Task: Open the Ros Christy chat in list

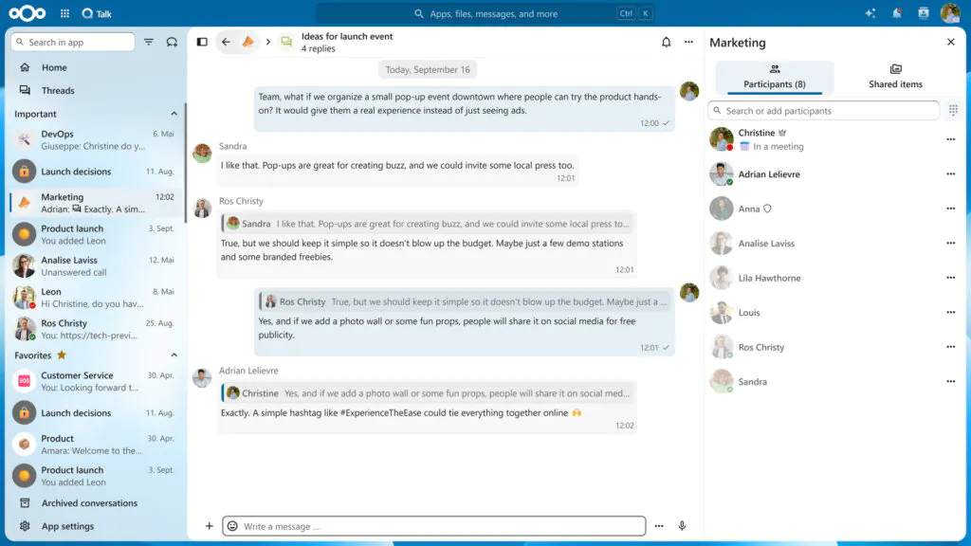Action: 96,329
